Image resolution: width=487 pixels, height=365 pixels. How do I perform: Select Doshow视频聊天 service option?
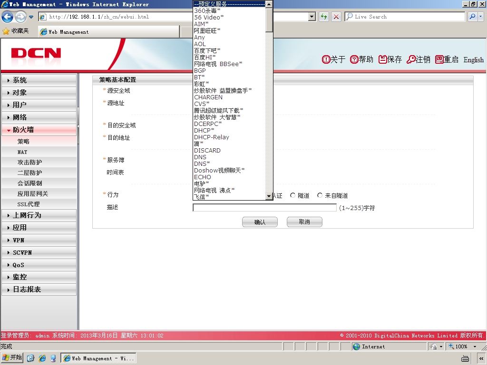(x=229, y=171)
